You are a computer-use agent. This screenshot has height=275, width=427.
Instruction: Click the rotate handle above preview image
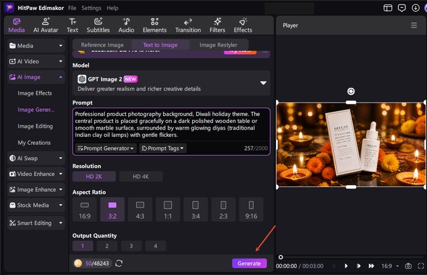[351, 92]
